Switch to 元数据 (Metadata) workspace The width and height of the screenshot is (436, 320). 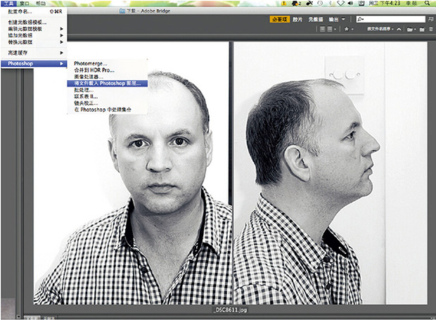(316, 19)
